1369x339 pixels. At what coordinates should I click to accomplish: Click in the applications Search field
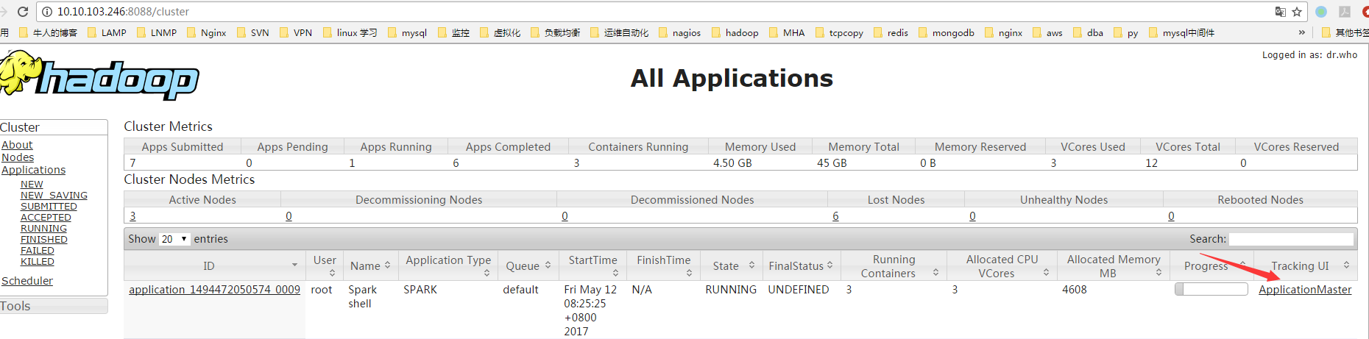click(1291, 239)
